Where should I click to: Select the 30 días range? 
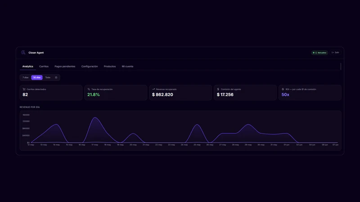(x=37, y=78)
